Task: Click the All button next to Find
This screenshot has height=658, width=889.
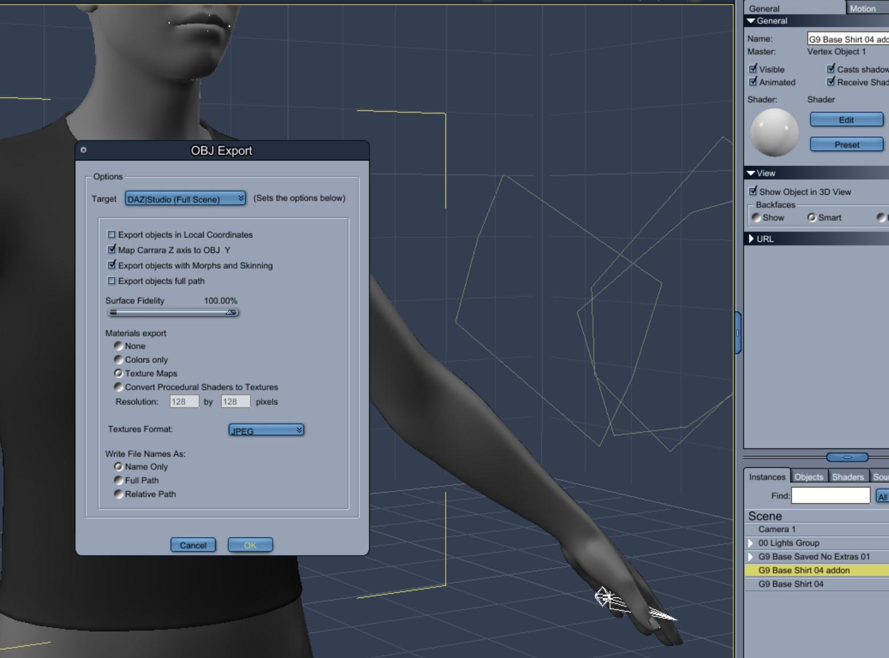Action: 882,496
